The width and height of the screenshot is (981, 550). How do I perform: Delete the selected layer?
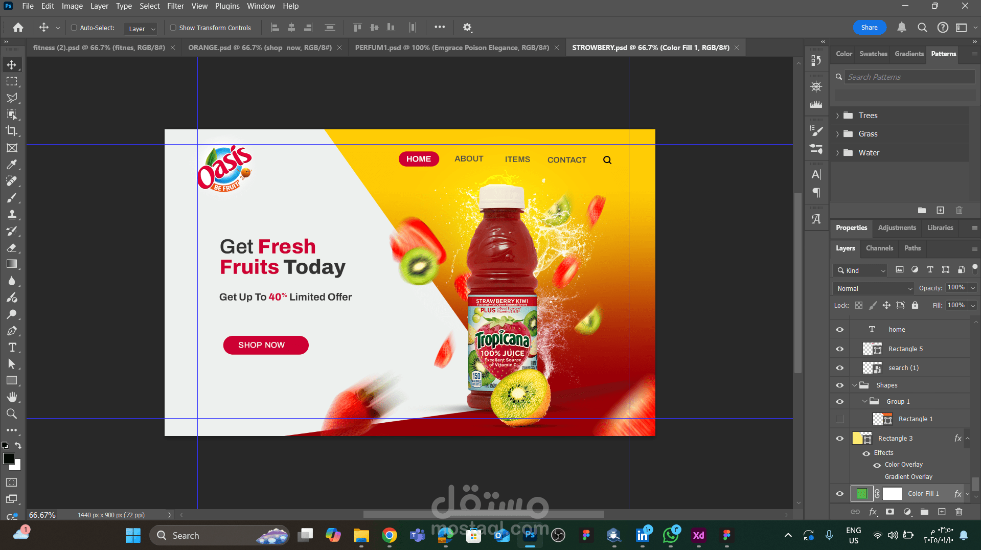(959, 512)
